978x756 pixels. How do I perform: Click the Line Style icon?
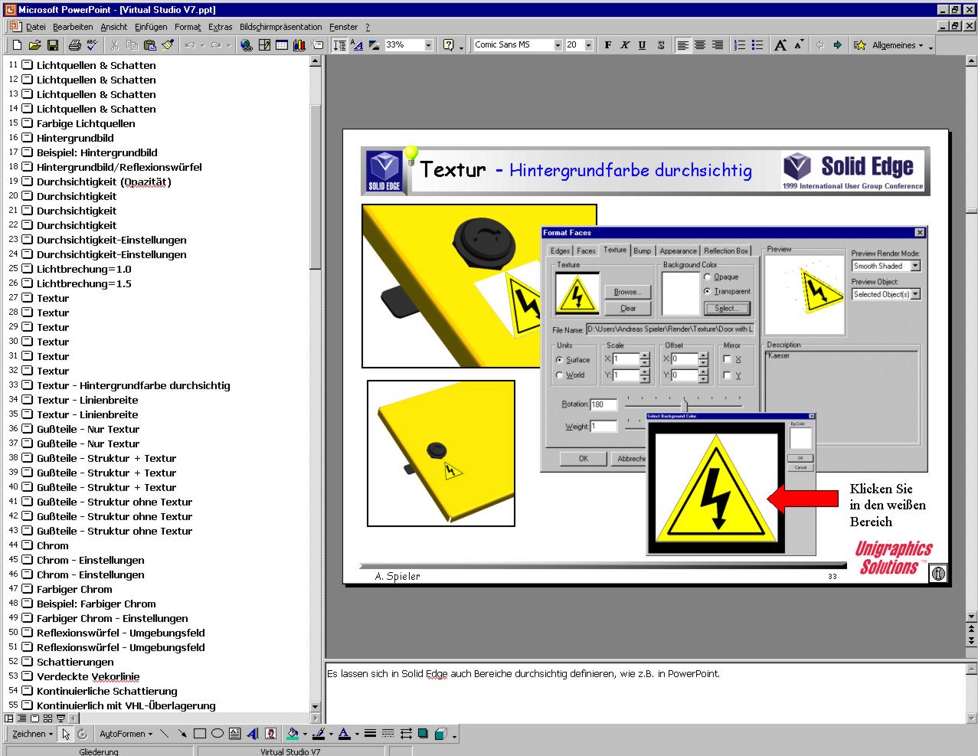pos(370,734)
